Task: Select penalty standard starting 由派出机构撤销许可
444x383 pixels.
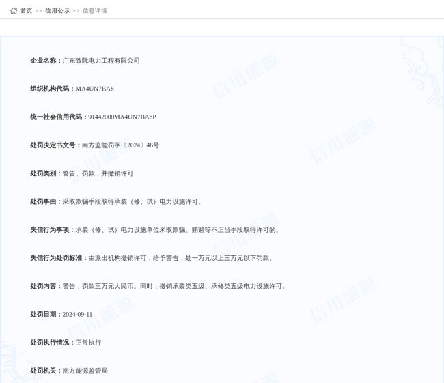Action: tap(180, 258)
